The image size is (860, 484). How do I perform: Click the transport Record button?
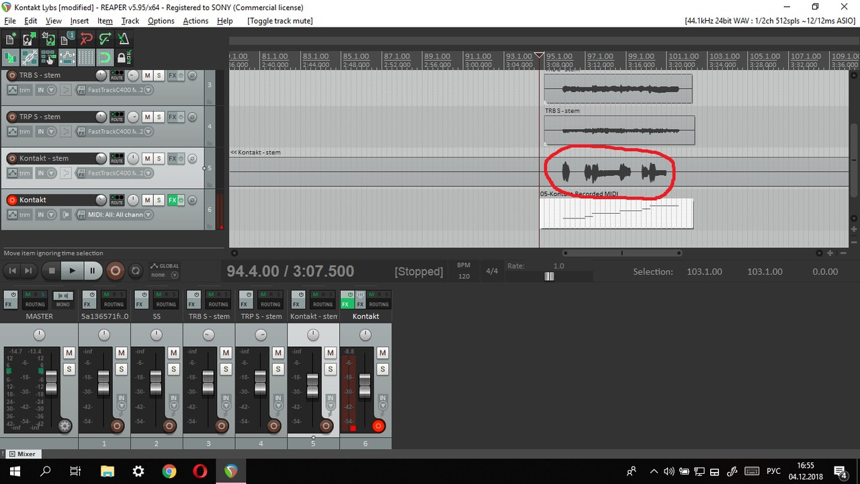(115, 271)
